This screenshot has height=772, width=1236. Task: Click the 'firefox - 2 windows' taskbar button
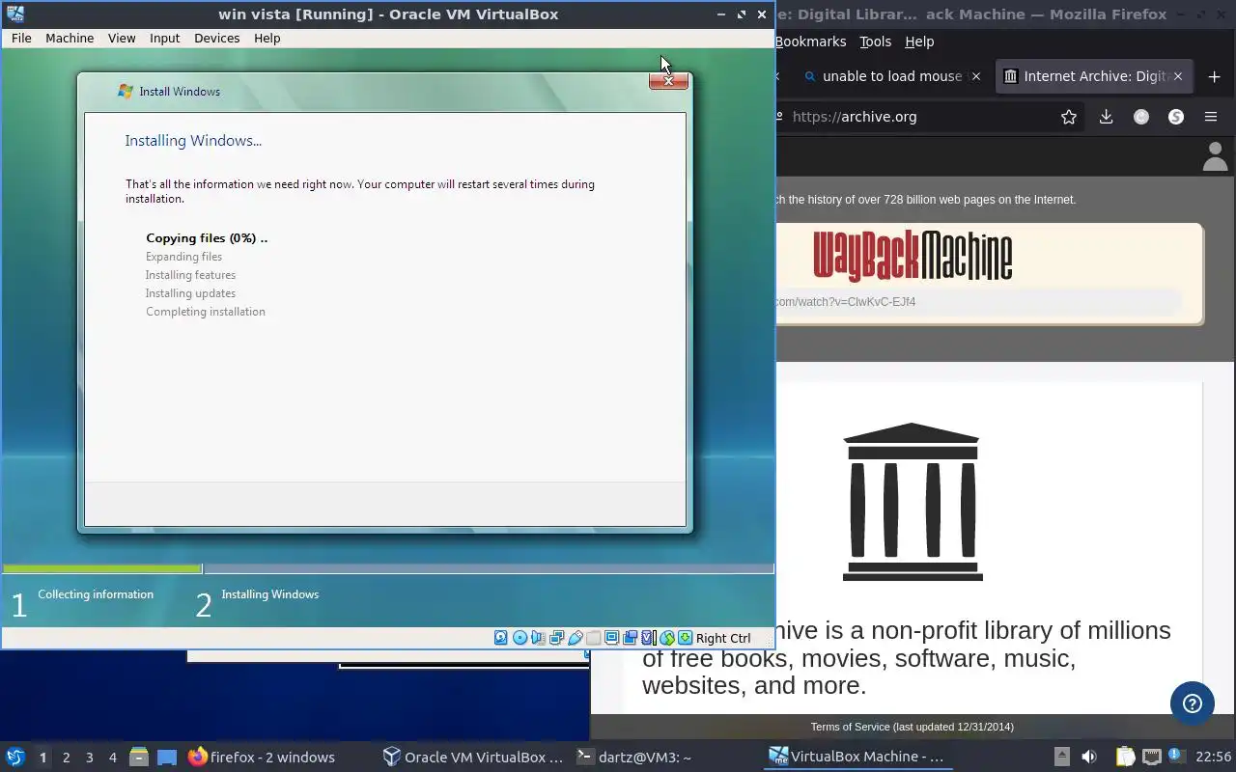point(263,758)
